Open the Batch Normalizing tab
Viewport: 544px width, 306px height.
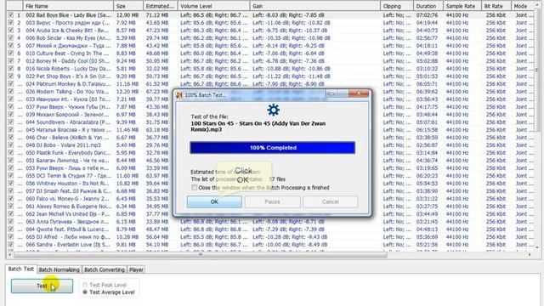coord(59,269)
